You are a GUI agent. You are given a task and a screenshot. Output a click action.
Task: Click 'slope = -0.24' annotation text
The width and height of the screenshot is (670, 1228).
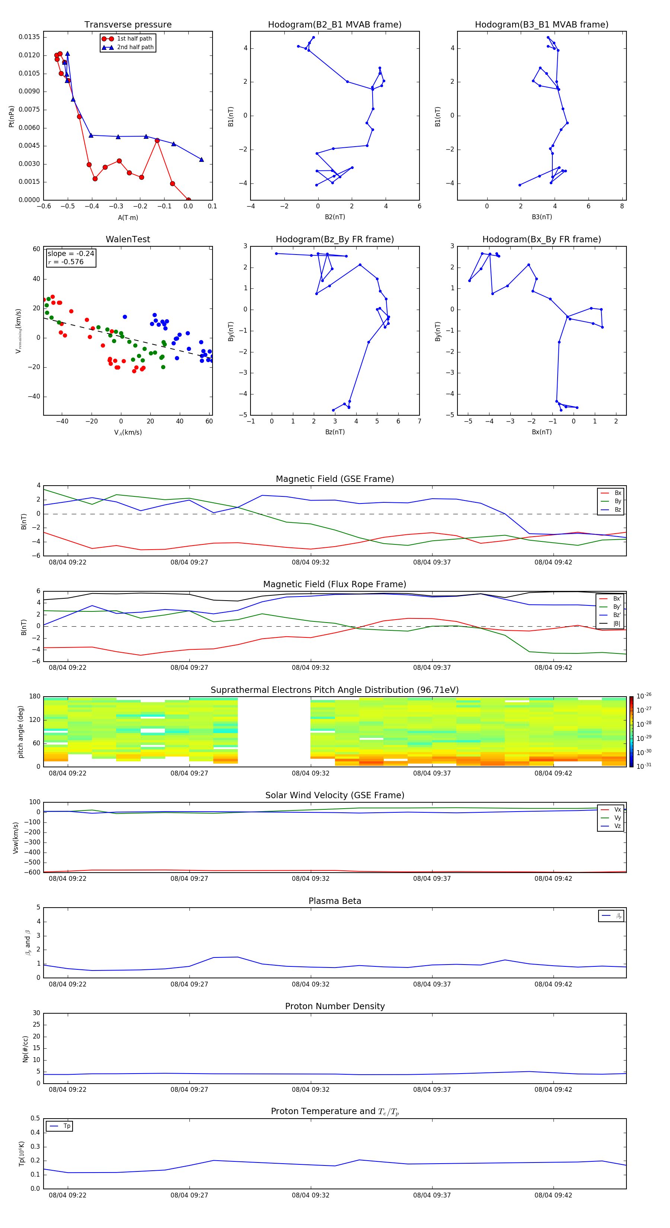point(71,254)
